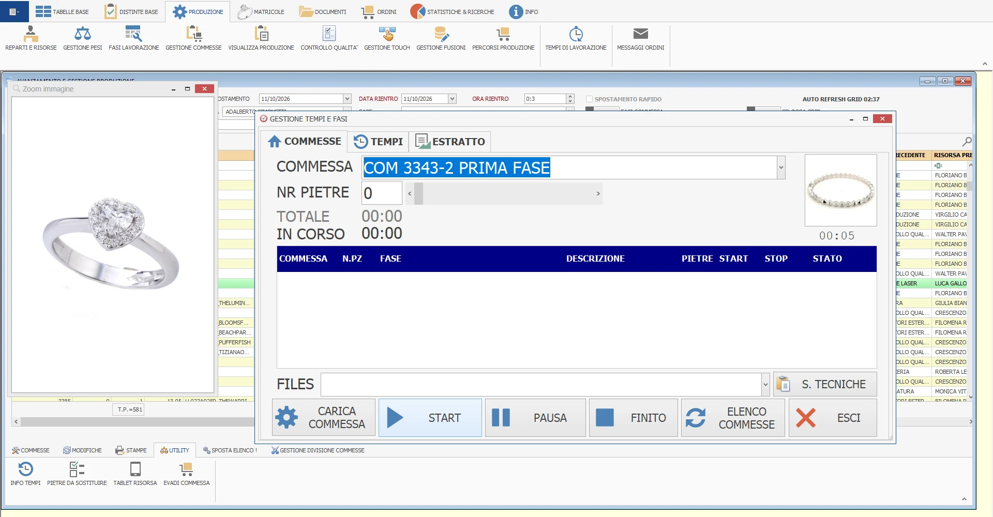Click the NR PIETRE horizontal slider right arrow
Screen dimensions: 993x517
click(x=598, y=193)
